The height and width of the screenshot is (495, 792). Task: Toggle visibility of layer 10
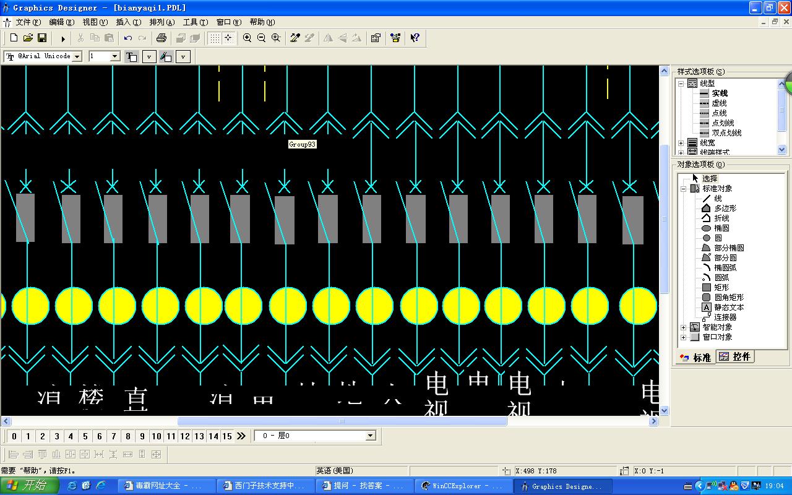click(x=157, y=436)
